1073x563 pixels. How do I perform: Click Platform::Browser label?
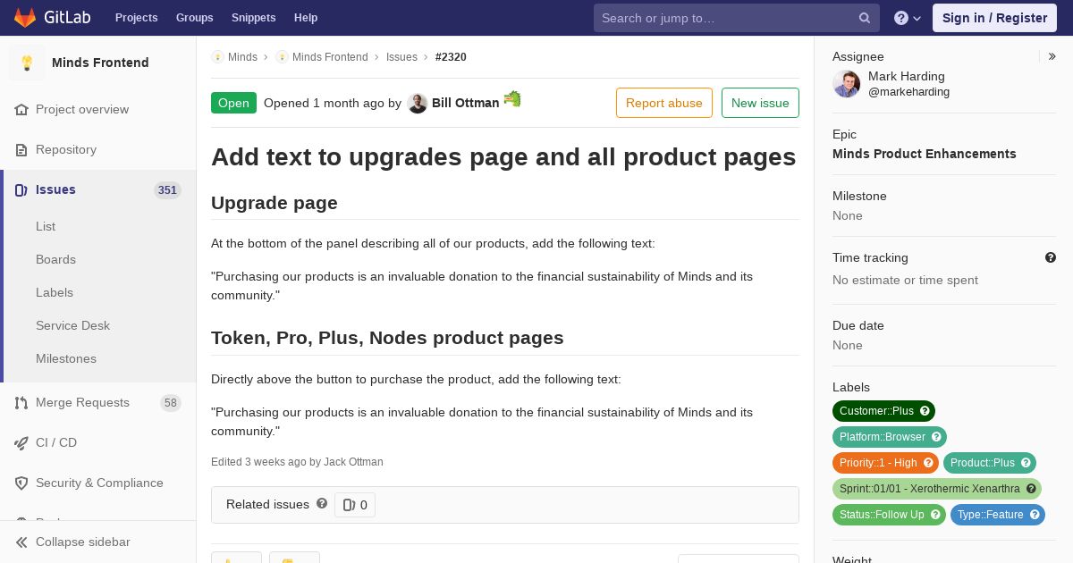coord(883,437)
